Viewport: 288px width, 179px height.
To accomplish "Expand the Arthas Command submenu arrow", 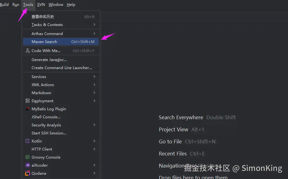I will 94,33.
